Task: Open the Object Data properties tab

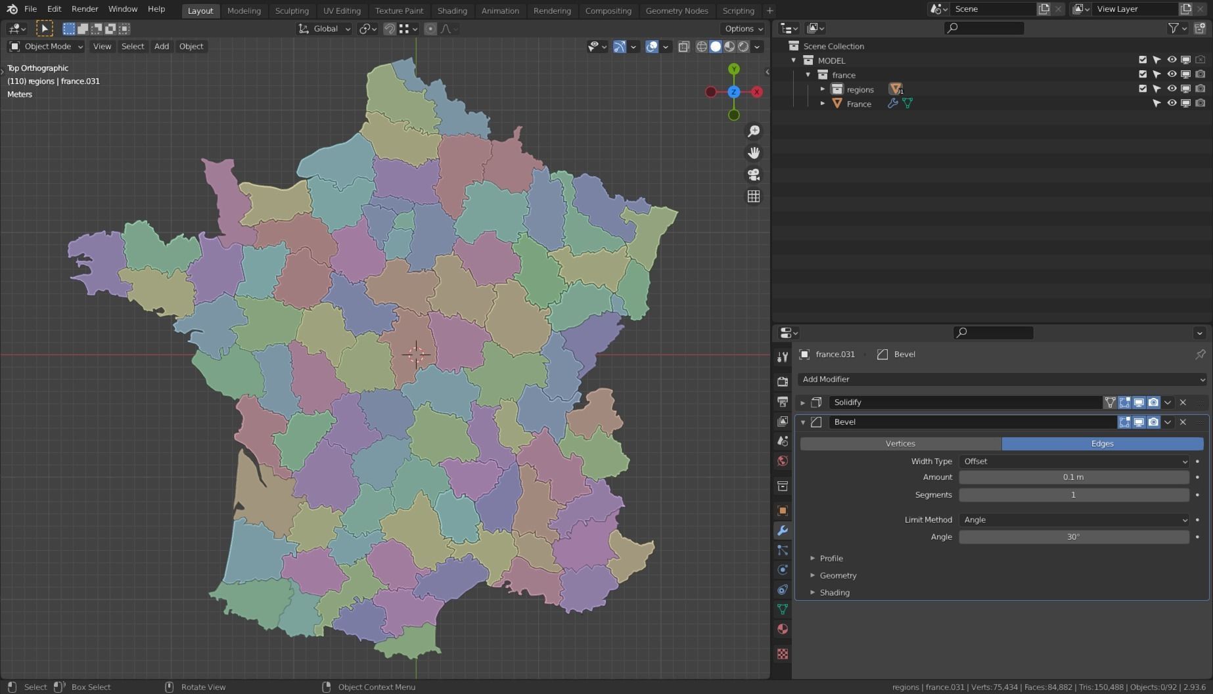Action: pos(782,609)
